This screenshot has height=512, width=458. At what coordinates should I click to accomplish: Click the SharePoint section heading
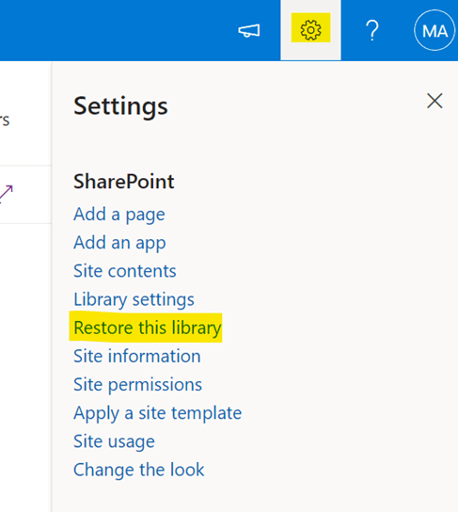point(124,182)
